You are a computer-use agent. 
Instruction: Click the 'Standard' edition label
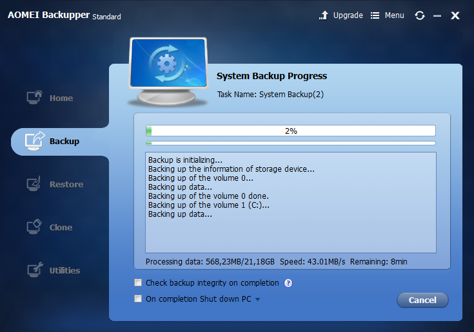106,17
